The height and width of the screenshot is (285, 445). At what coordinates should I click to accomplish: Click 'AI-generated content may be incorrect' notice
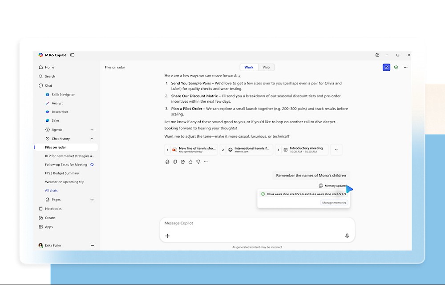[x=257, y=247]
